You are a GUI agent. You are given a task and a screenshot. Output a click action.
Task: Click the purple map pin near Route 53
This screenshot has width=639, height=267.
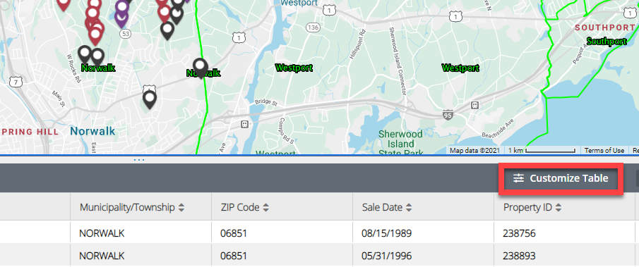pos(121,16)
